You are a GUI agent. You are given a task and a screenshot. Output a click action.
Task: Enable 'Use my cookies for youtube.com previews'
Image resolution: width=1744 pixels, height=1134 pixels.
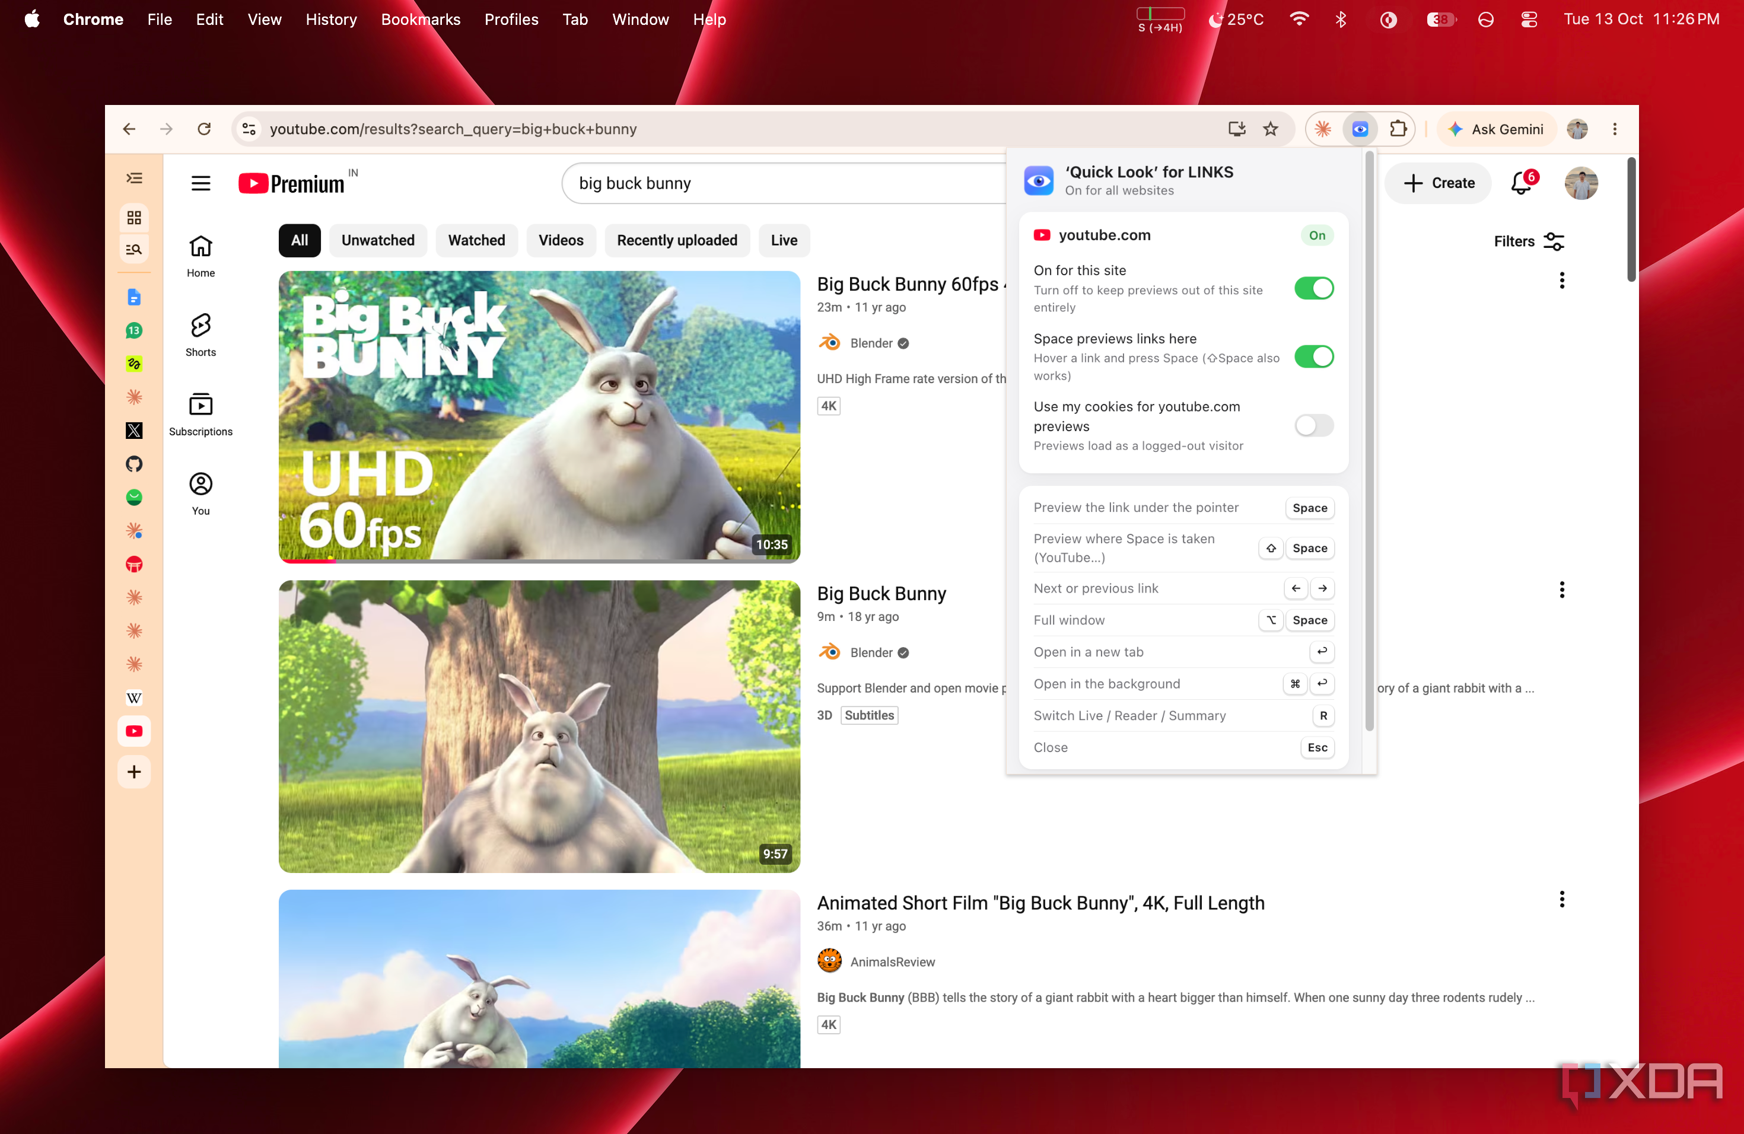pos(1313,425)
